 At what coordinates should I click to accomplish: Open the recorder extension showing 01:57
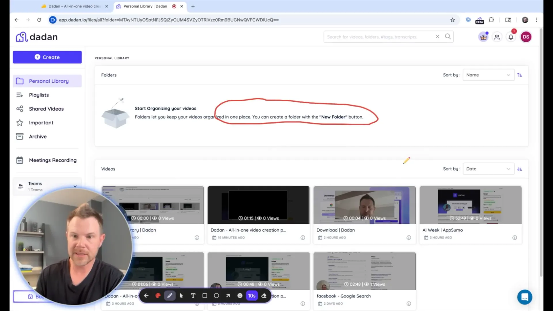click(x=480, y=20)
